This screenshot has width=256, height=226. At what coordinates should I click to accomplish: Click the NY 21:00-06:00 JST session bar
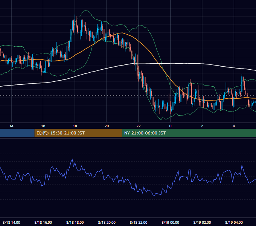coord(189,133)
